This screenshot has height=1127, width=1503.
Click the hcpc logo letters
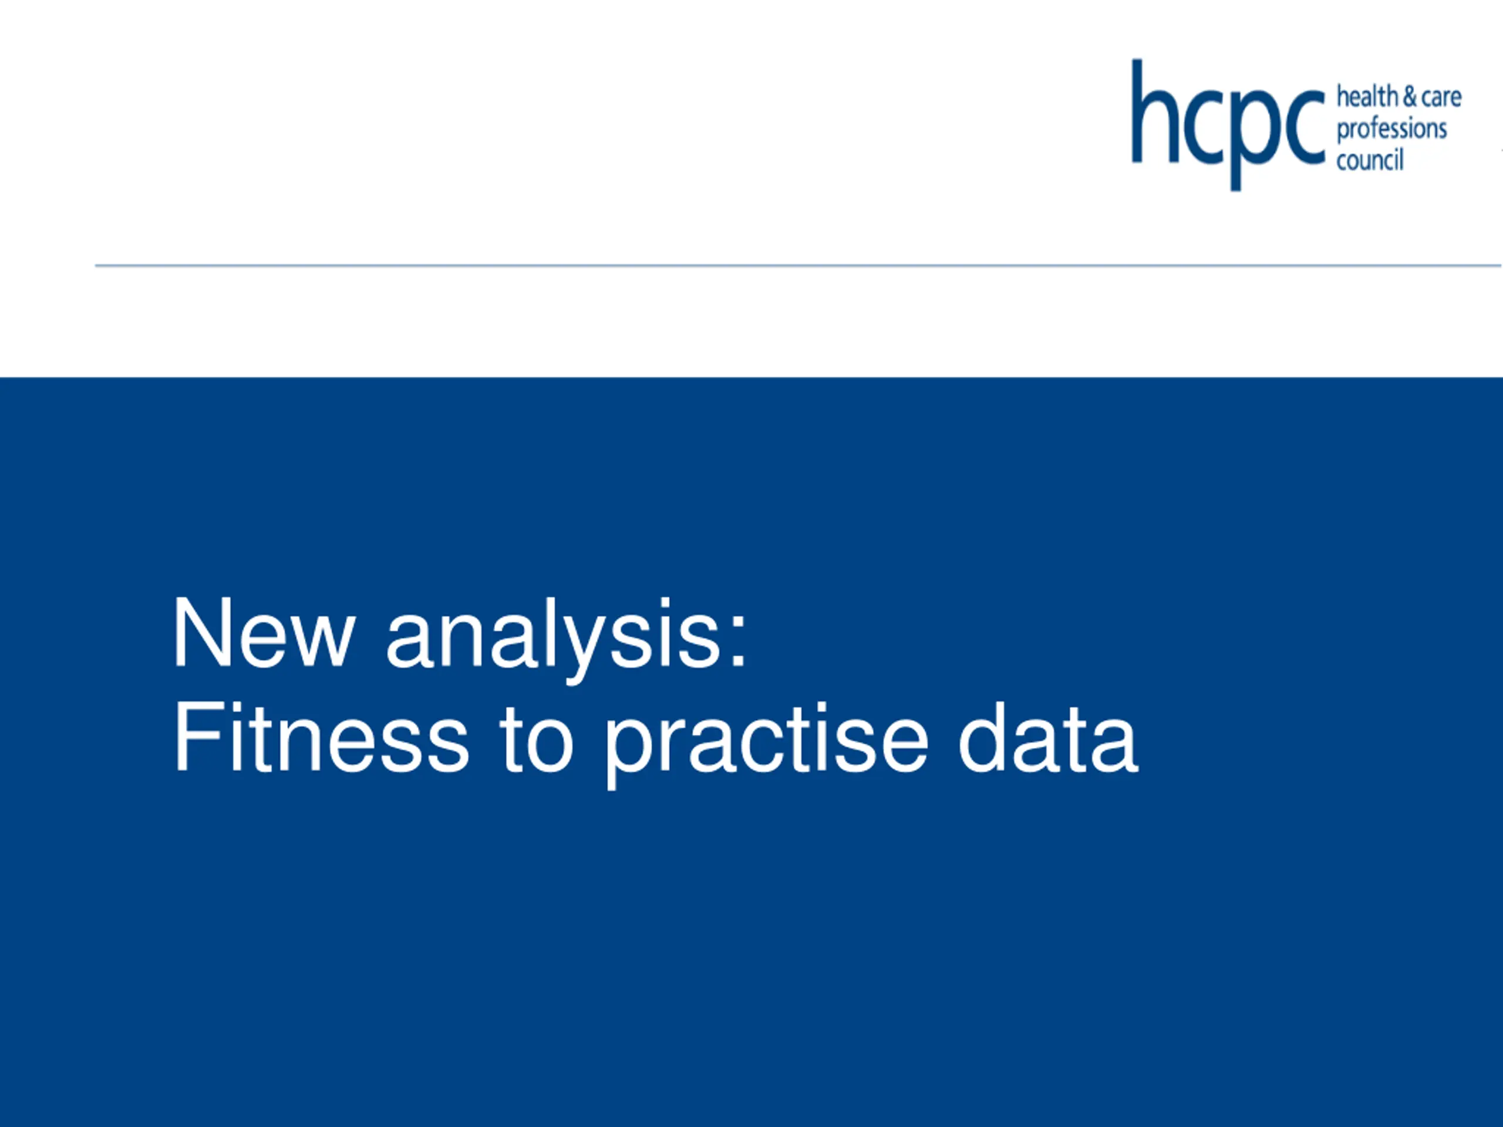pyautogui.click(x=1228, y=125)
